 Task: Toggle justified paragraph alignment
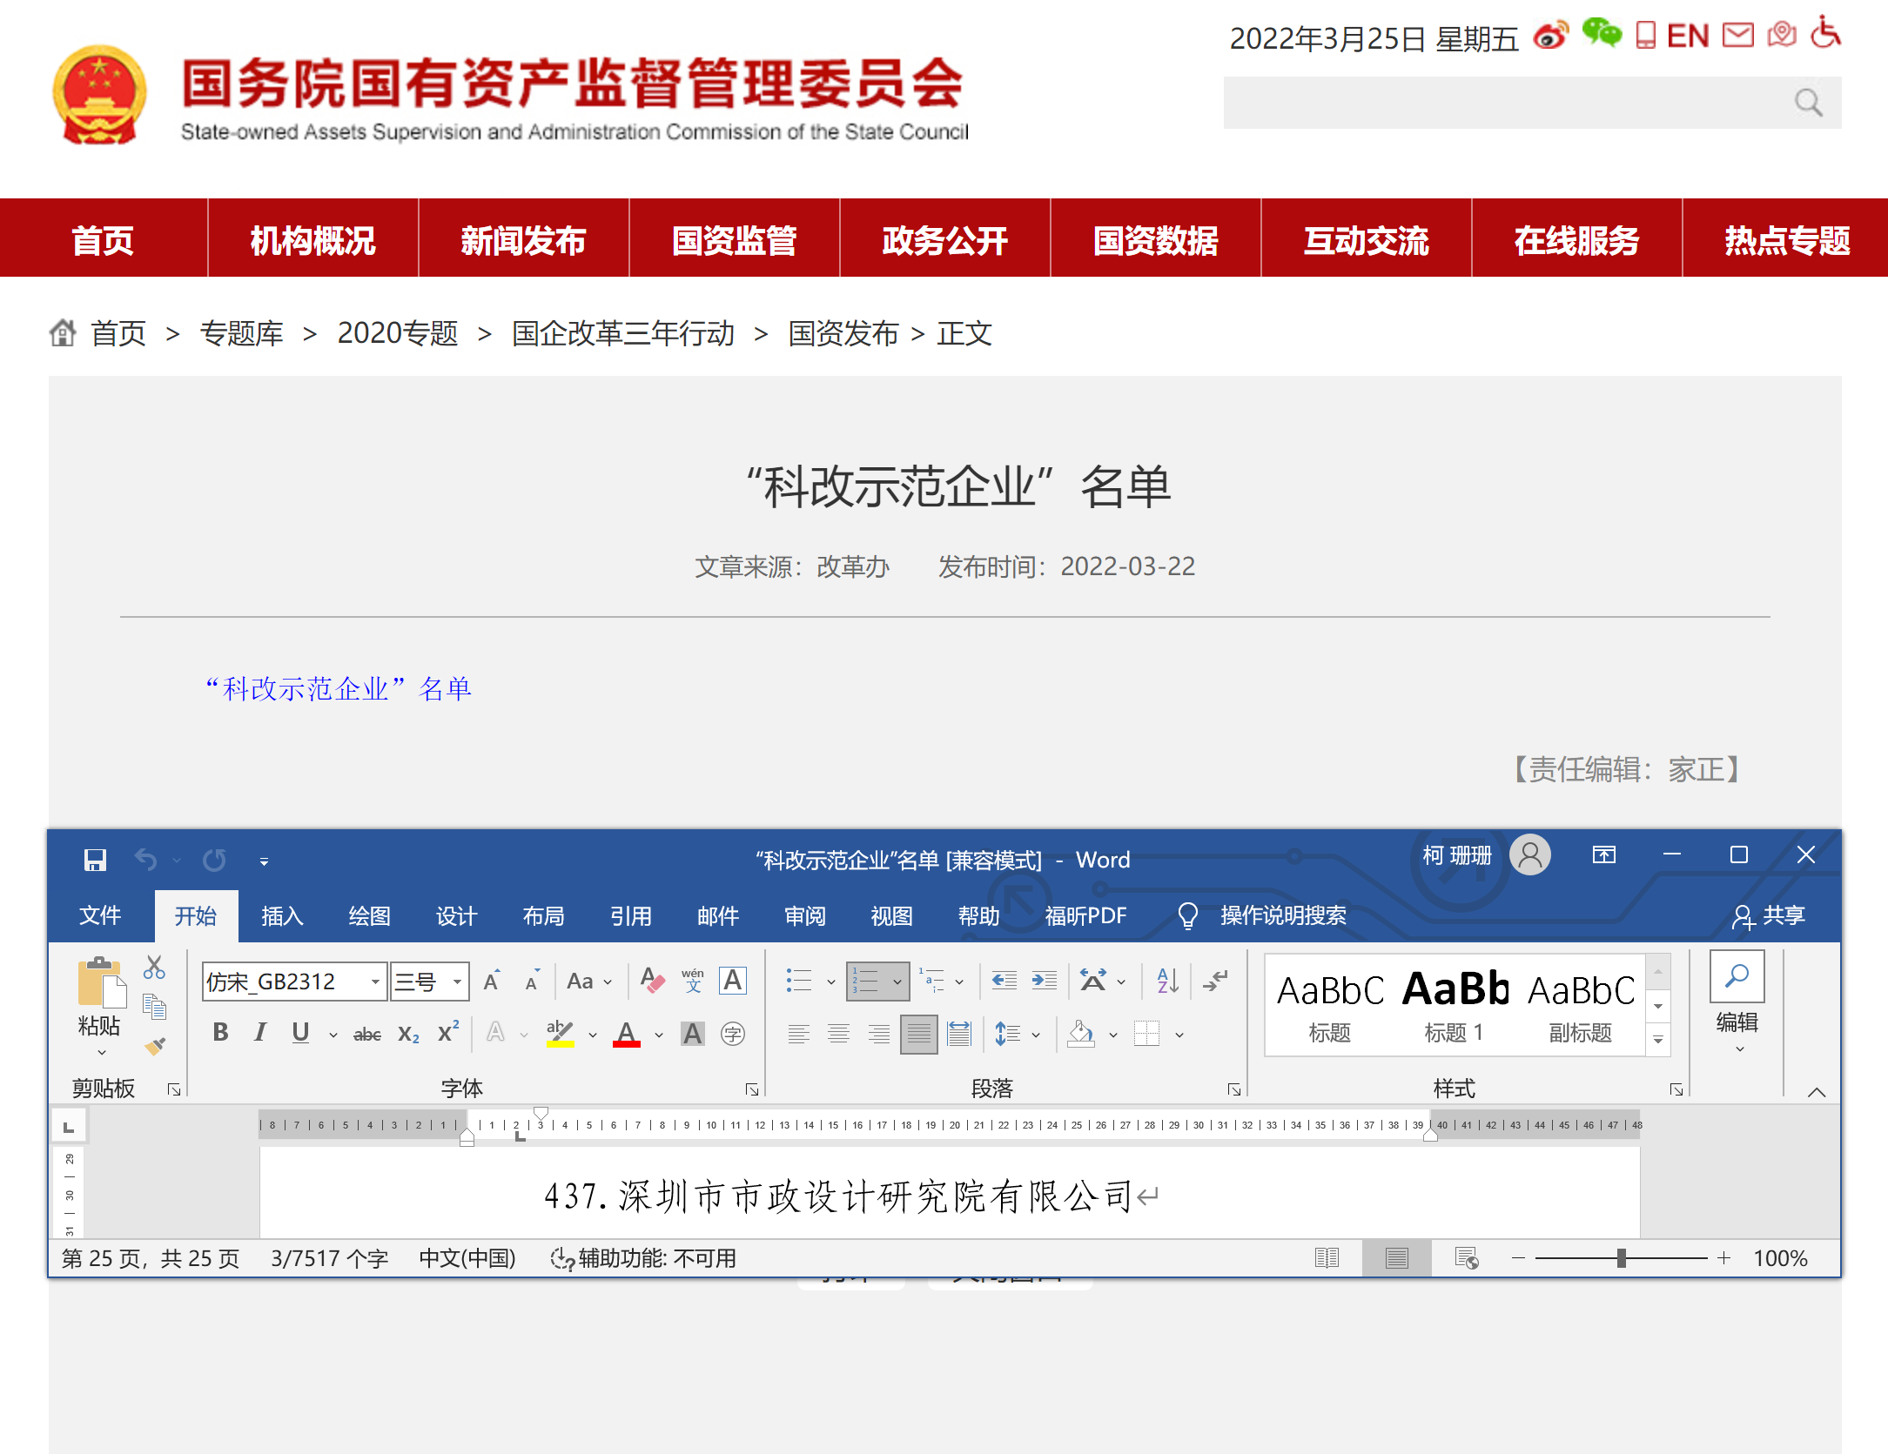click(918, 1034)
